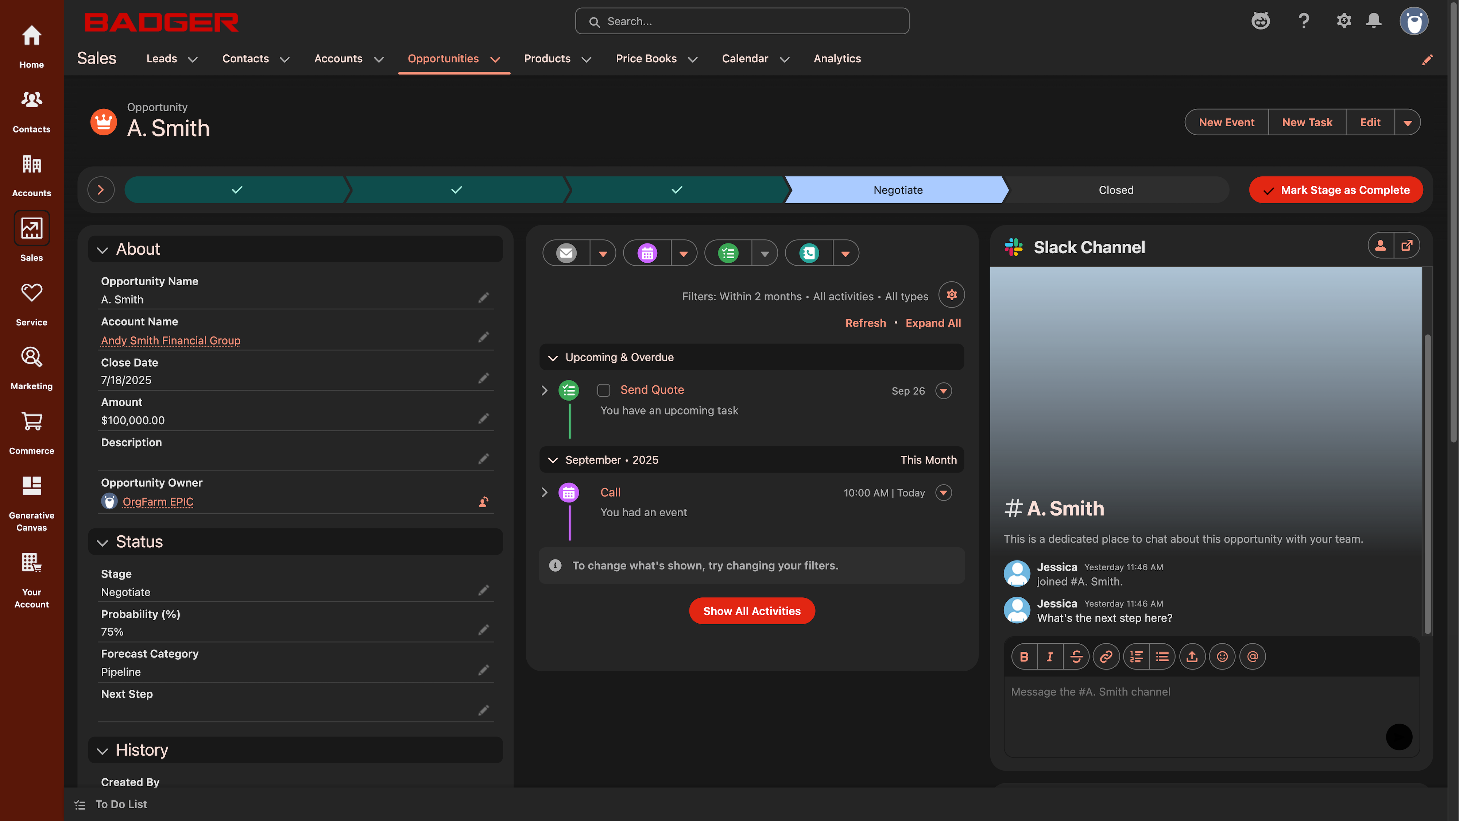Click the emoji icon in message toolbar
Viewport: 1459px width, 821px height.
[1222, 657]
